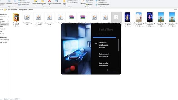Click the Move to (Переместить в) ribbon button
The width and height of the screenshot is (178, 100).
pos(35,2)
